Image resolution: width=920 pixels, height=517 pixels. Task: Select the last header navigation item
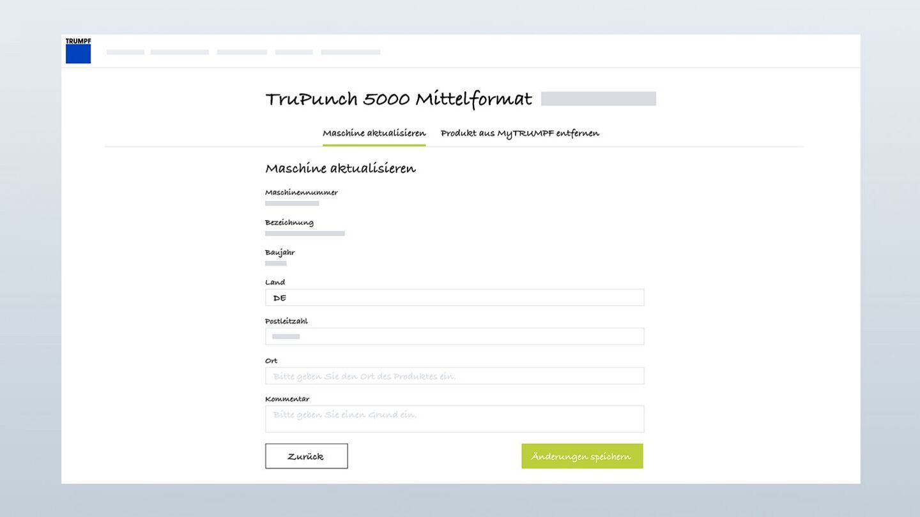(350, 52)
